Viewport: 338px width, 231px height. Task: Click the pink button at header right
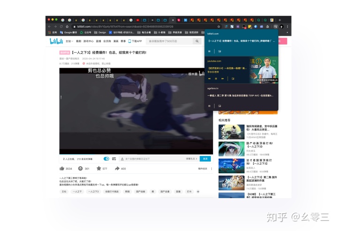(x=283, y=41)
